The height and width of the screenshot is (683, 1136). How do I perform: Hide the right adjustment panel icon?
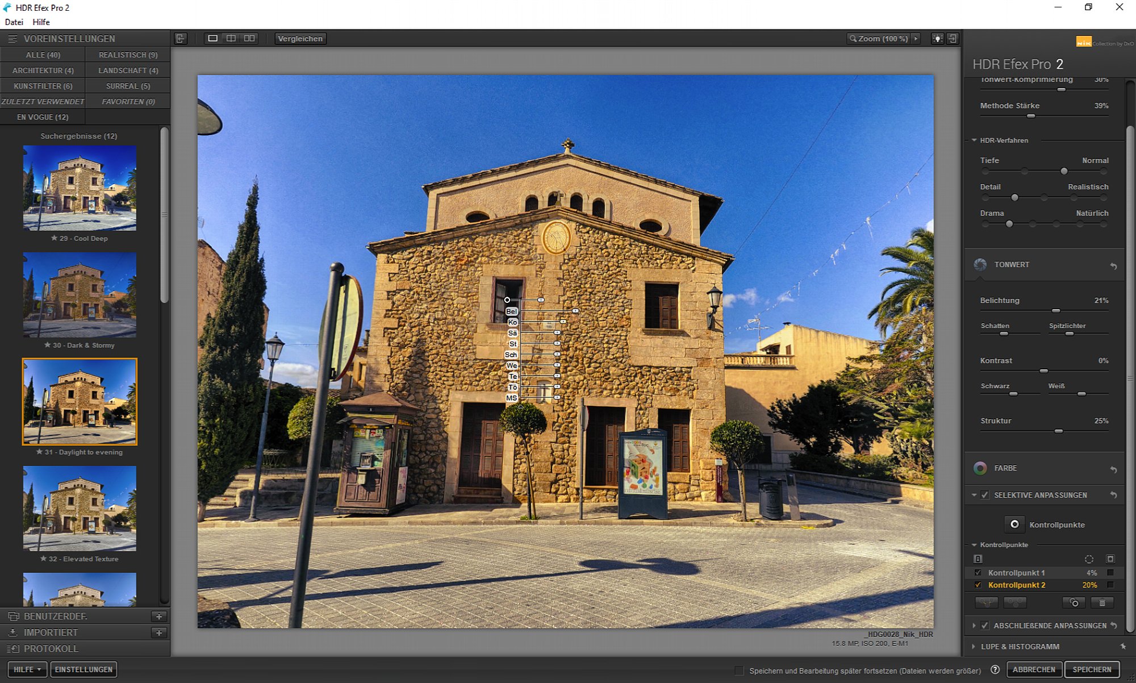[x=953, y=39]
